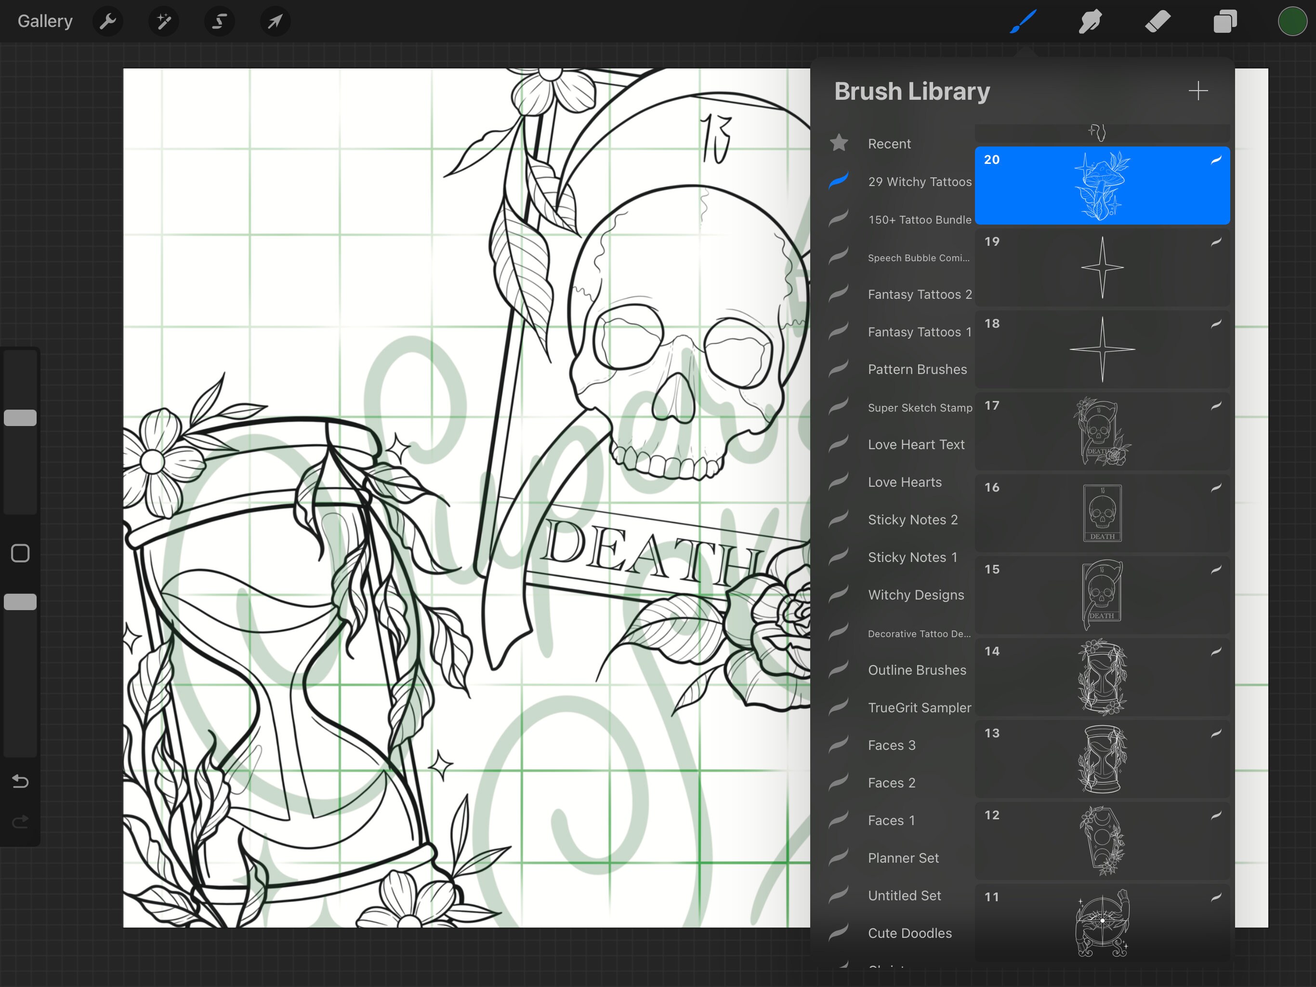
Task: Choose brush 18 large sparkle stamp
Action: pos(1103,349)
